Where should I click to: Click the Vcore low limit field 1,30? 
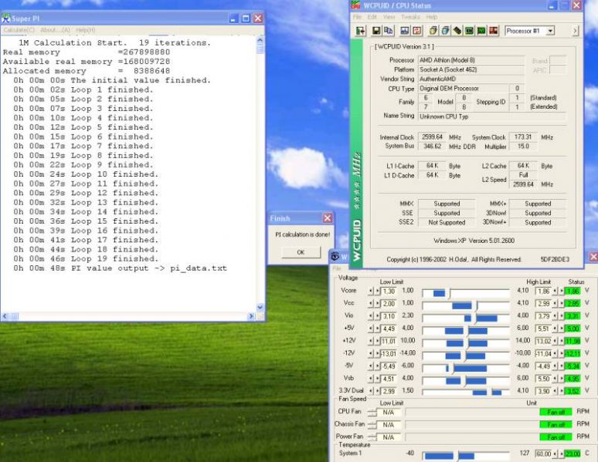point(389,292)
